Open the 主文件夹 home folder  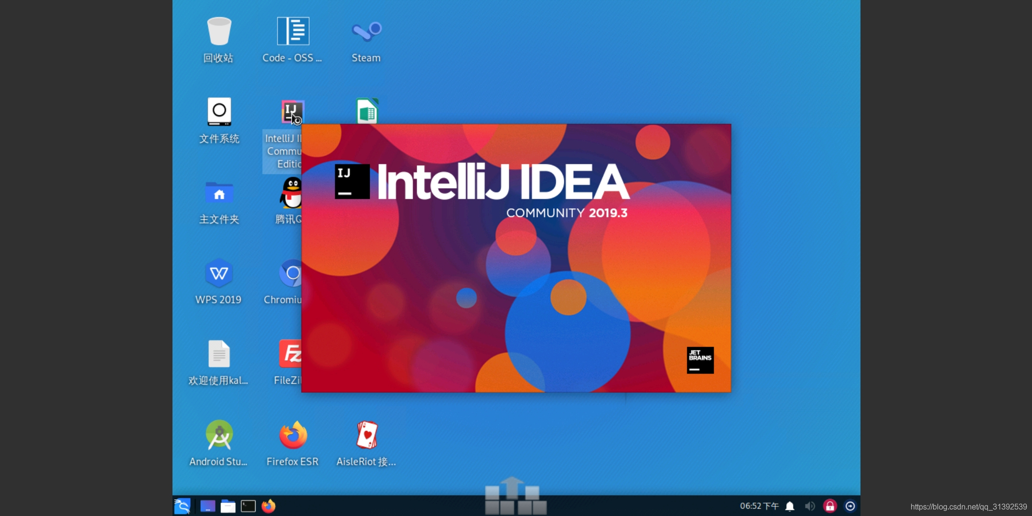(219, 193)
